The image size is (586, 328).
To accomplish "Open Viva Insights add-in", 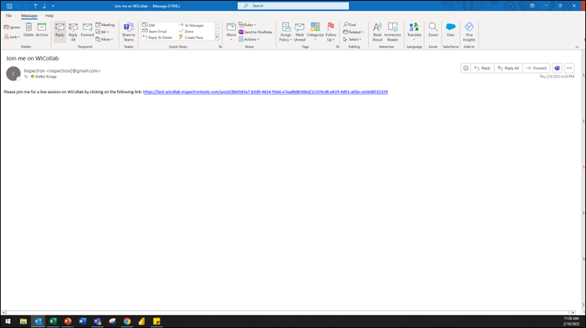I will pyautogui.click(x=469, y=29).
